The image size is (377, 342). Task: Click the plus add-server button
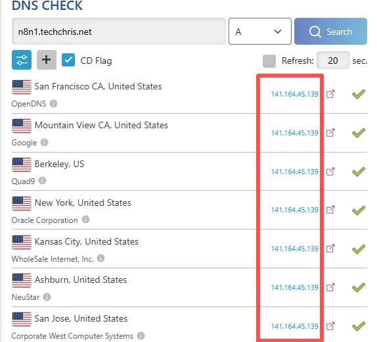[47, 60]
